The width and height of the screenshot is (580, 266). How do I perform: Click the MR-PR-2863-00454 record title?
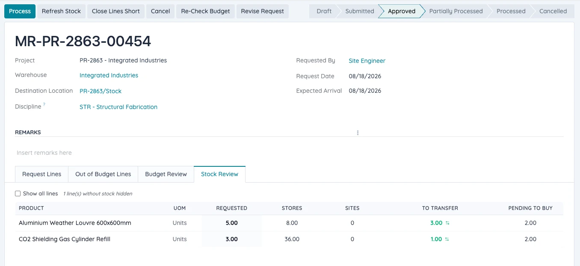[x=83, y=41]
